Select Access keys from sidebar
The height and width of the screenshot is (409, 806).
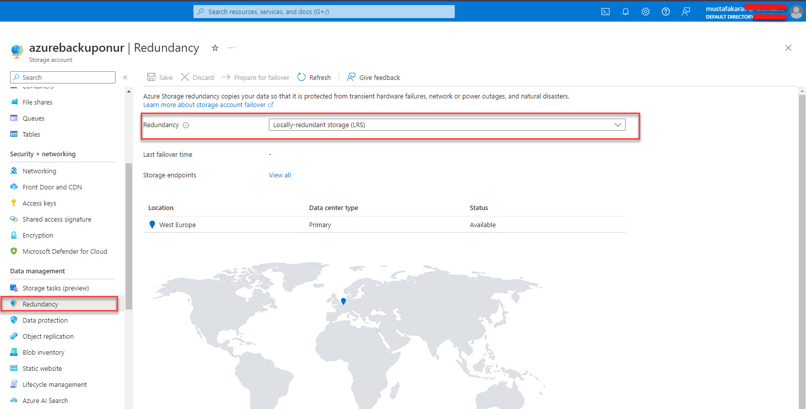(39, 203)
